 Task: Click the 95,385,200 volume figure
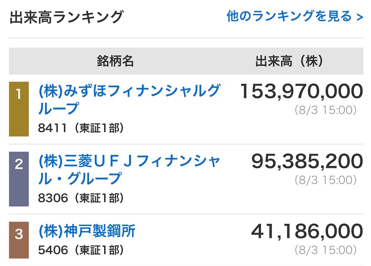[307, 161]
